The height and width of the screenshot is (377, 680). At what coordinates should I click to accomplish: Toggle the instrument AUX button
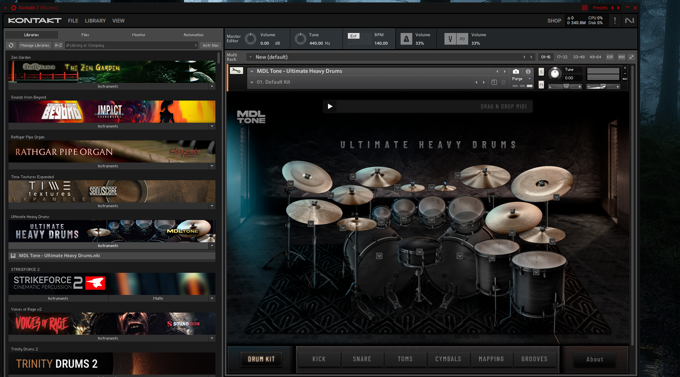tap(625, 79)
